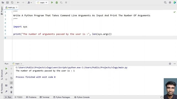Open the Problems tool window
177x99 pixels.
coord(31,97)
